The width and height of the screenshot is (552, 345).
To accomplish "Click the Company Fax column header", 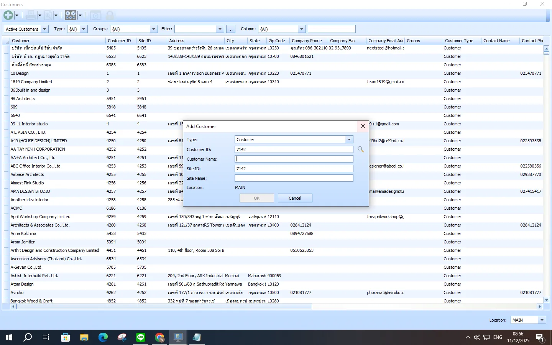I will coord(347,41).
